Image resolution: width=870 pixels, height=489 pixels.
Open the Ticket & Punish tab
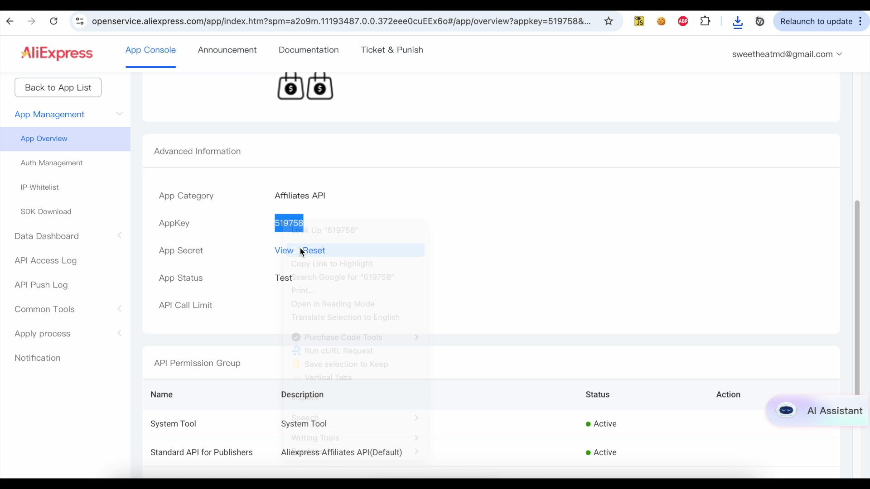click(x=392, y=50)
